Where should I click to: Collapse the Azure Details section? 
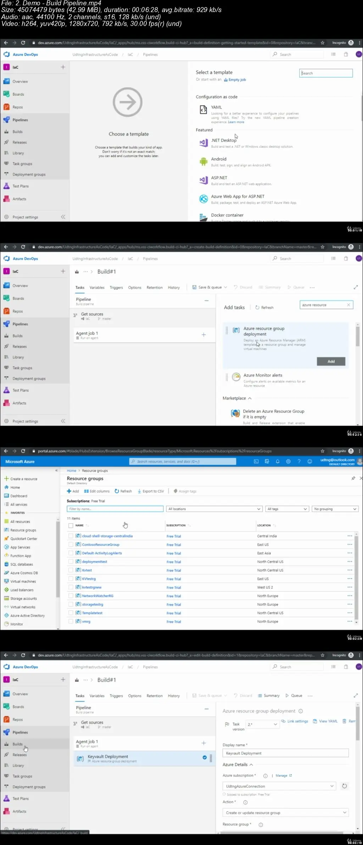click(x=251, y=764)
